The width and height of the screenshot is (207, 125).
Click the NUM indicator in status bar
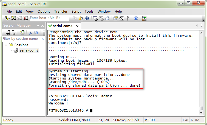tap(195, 120)
